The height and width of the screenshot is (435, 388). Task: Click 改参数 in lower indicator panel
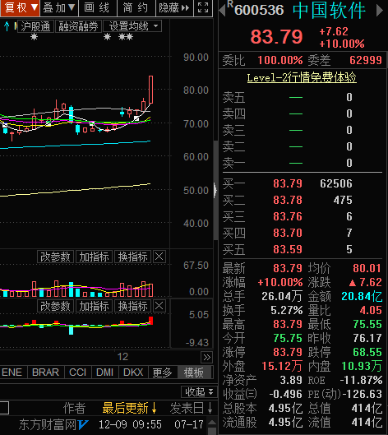click(55, 306)
